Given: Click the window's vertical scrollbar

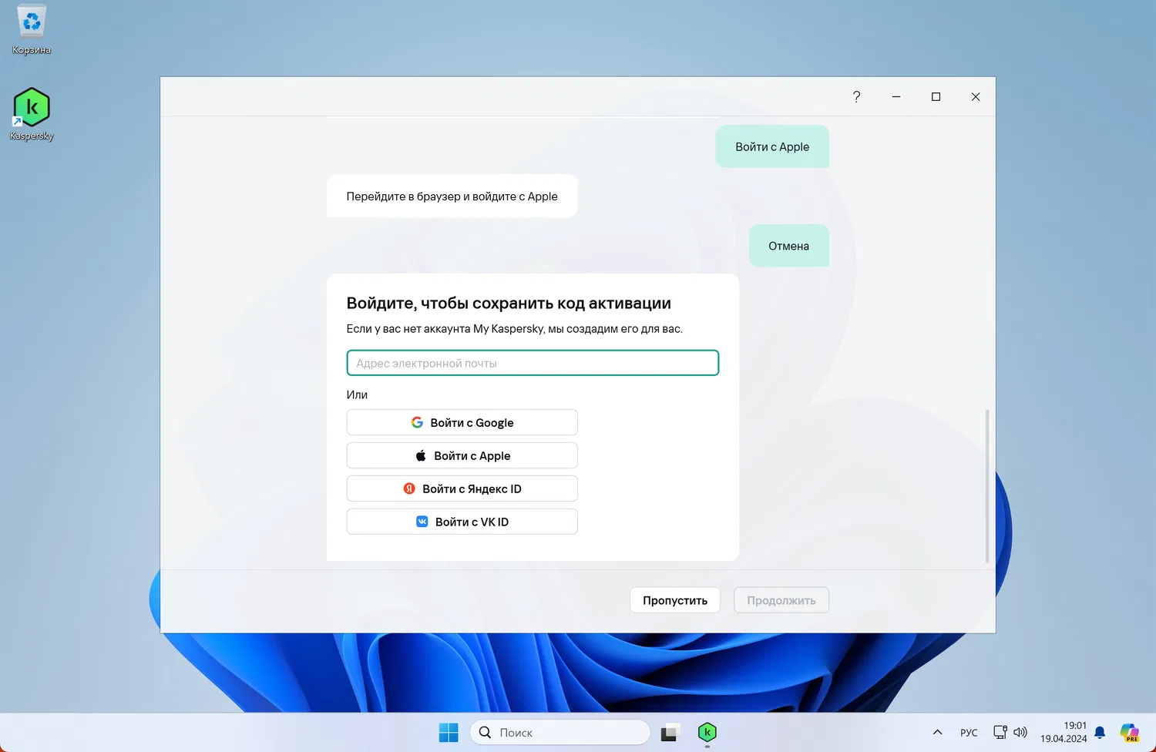Looking at the screenshot, I should 987,486.
